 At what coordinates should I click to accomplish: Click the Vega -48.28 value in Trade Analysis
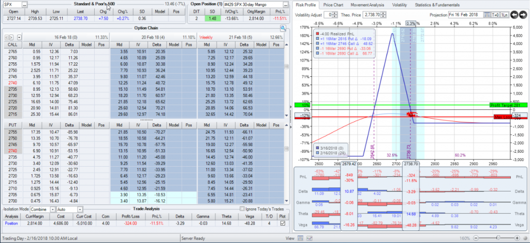pos(249,223)
